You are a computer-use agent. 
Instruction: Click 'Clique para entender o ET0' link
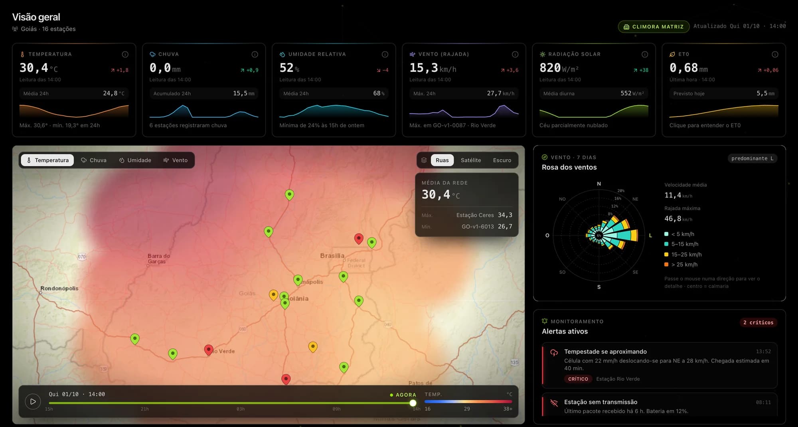pos(705,125)
